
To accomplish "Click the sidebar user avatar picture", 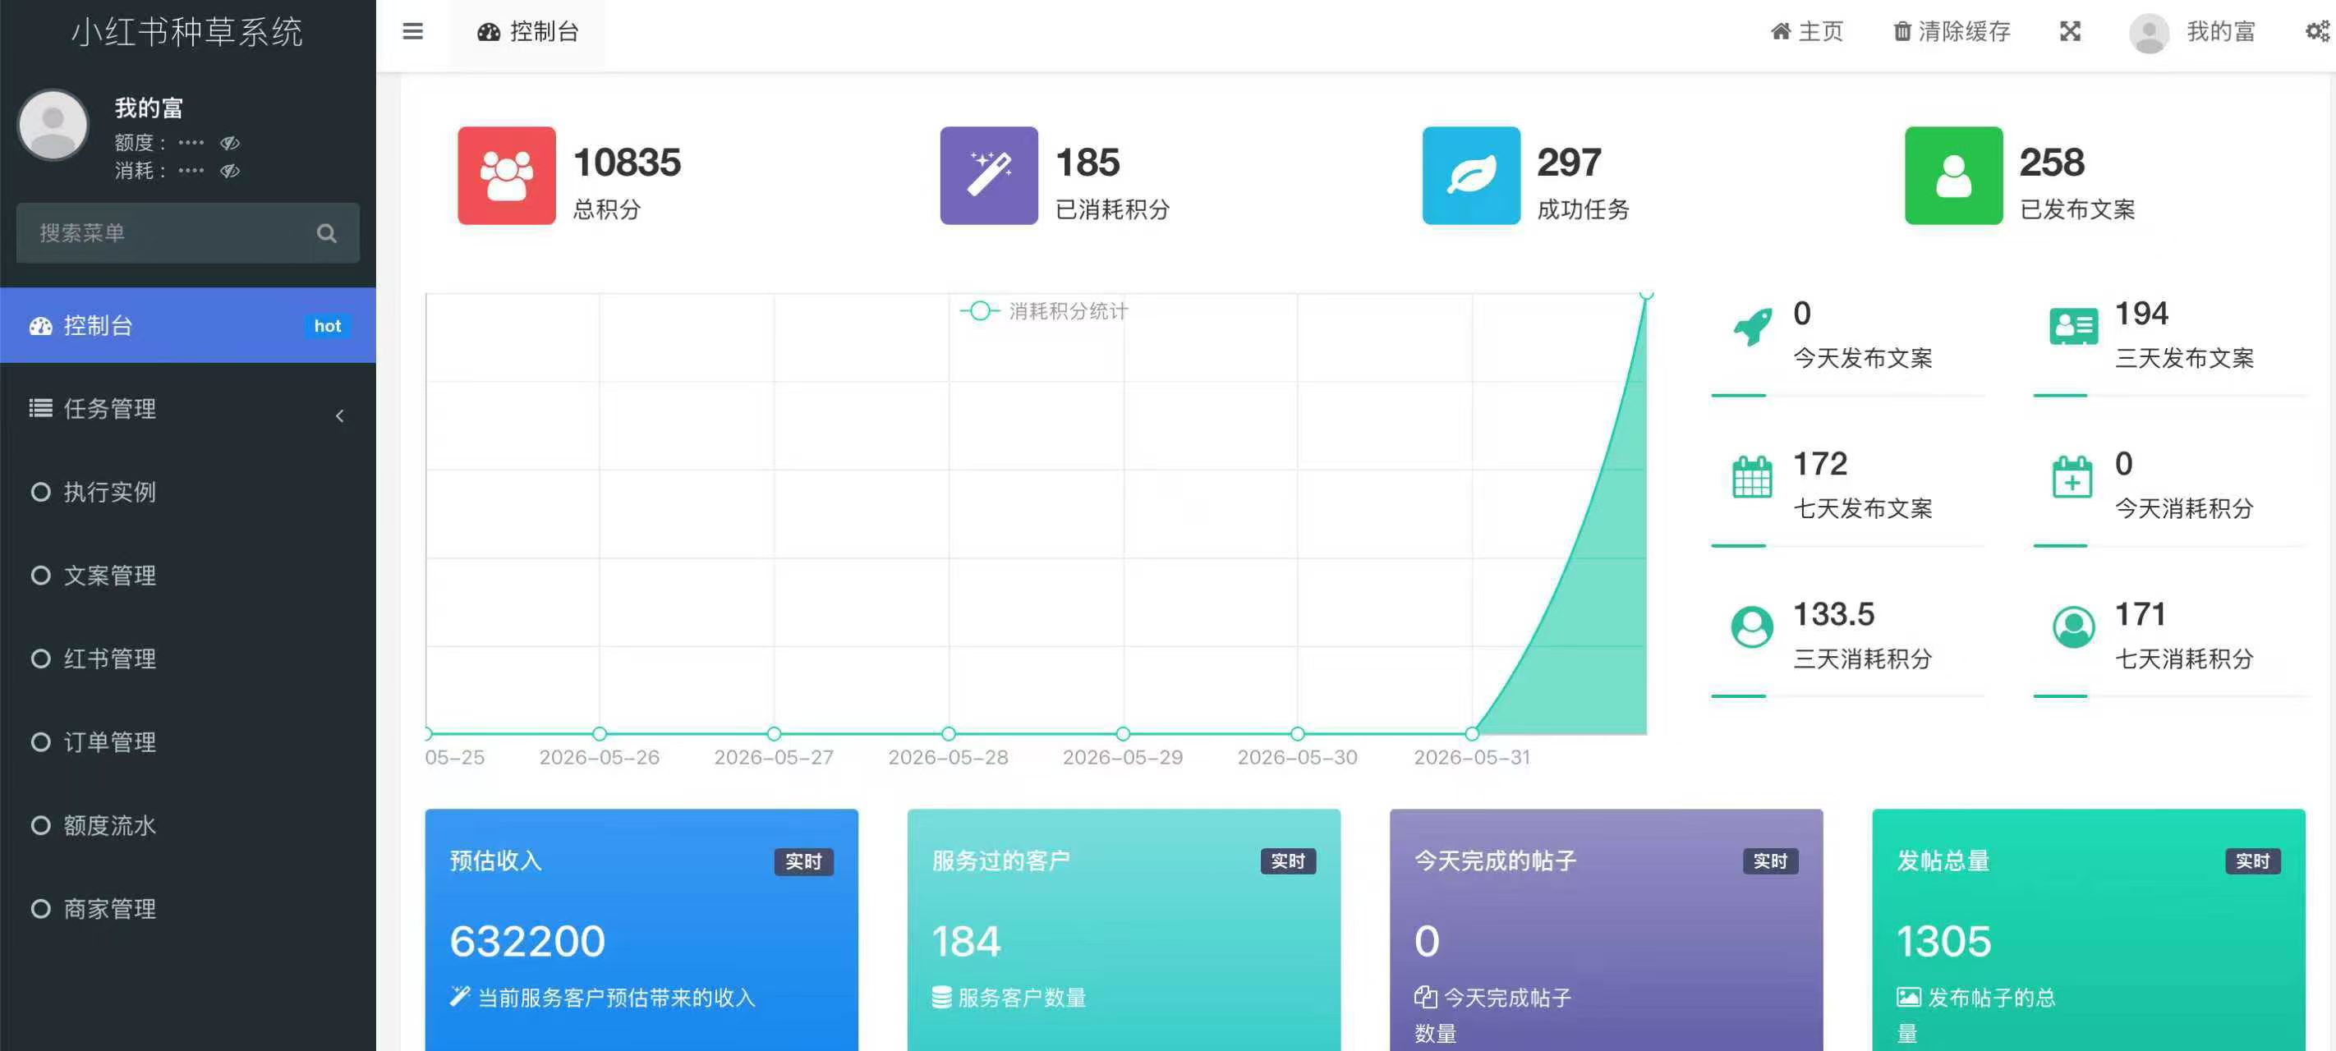I will (x=53, y=125).
